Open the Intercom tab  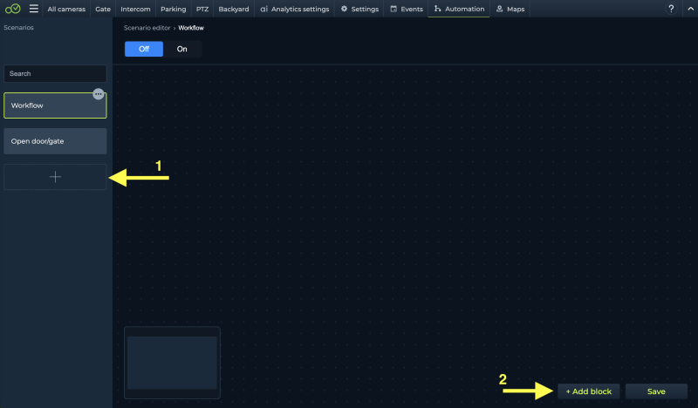[x=135, y=9]
